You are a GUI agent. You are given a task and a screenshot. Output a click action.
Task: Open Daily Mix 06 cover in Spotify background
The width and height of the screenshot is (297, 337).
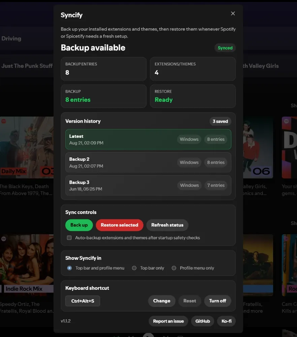(x=258, y=148)
